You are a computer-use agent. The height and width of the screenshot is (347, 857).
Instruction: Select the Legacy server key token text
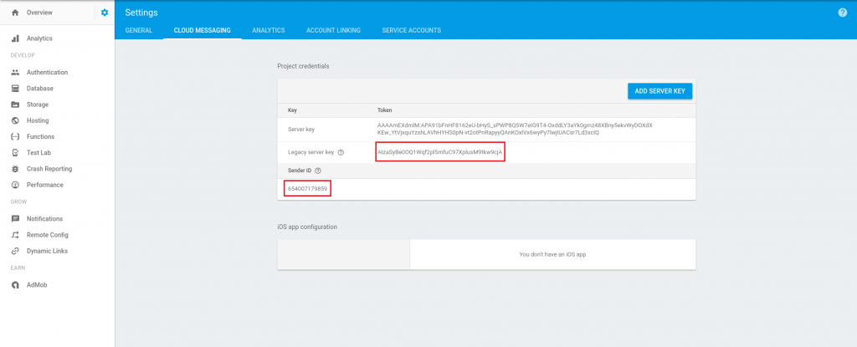pos(440,152)
